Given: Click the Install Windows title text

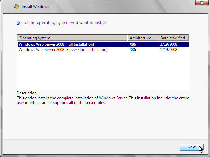Looking at the screenshot, I should 35,7.
